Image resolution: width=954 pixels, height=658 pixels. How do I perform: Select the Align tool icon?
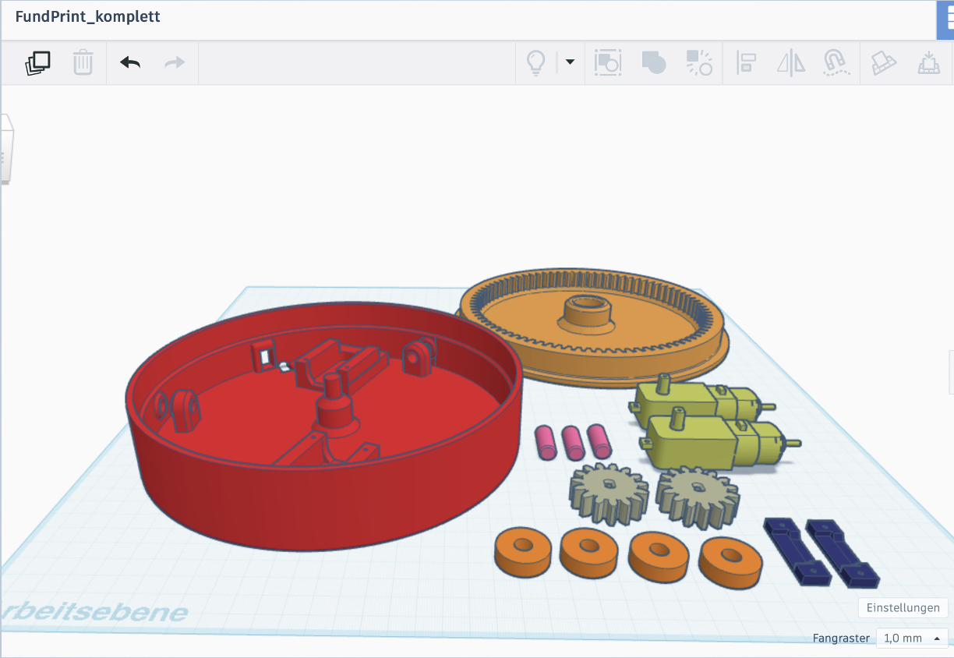coord(747,62)
